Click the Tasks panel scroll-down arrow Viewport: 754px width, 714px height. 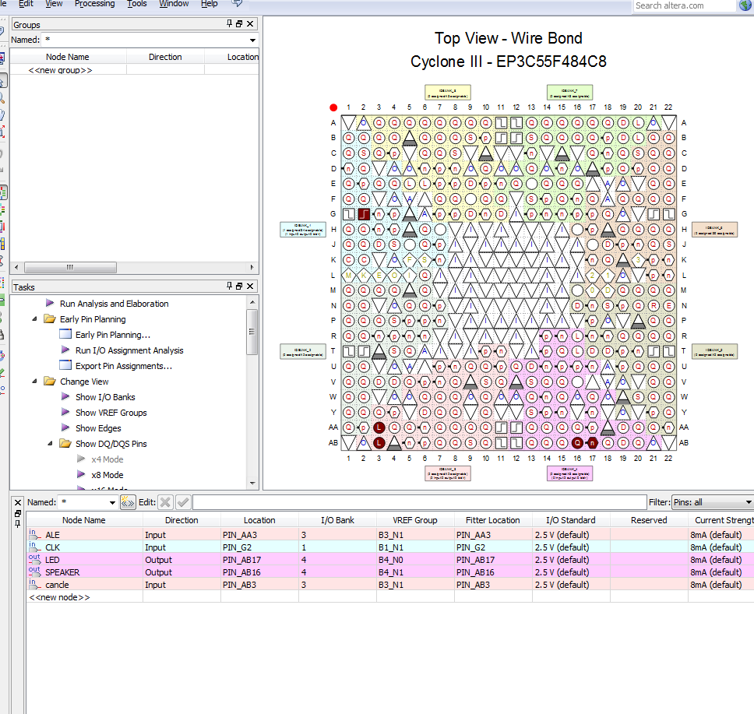point(252,484)
